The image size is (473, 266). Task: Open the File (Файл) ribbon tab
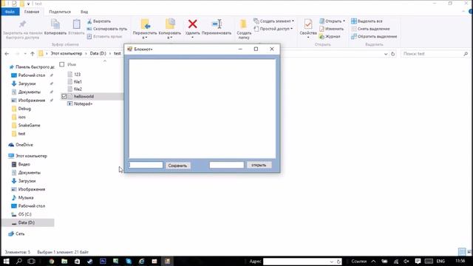coord(10,12)
